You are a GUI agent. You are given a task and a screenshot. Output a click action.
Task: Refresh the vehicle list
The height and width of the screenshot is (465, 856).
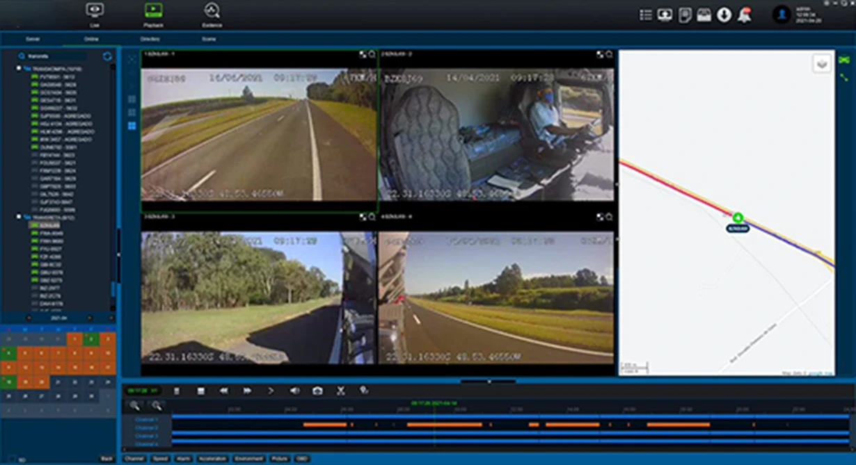tap(107, 56)
